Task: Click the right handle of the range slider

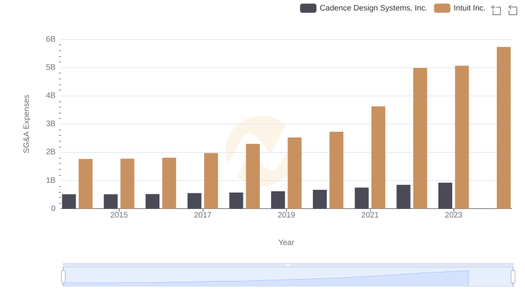Action: (513, 276)
